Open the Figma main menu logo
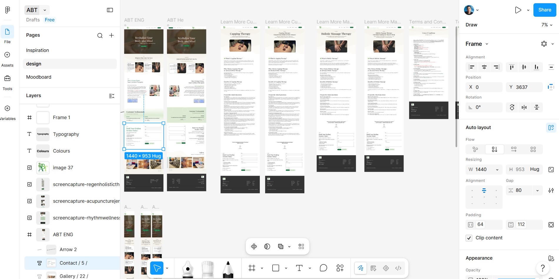The height and width of the screenshot is (279, 559). click(x=8, y=10)
